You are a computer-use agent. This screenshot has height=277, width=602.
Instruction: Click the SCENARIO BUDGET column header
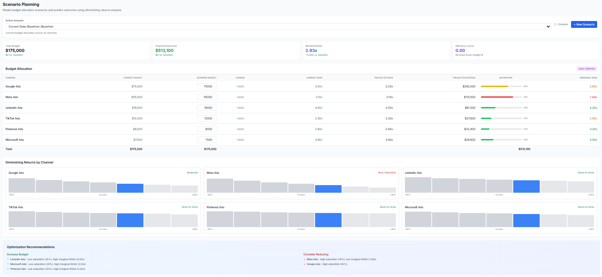point(206,78)
